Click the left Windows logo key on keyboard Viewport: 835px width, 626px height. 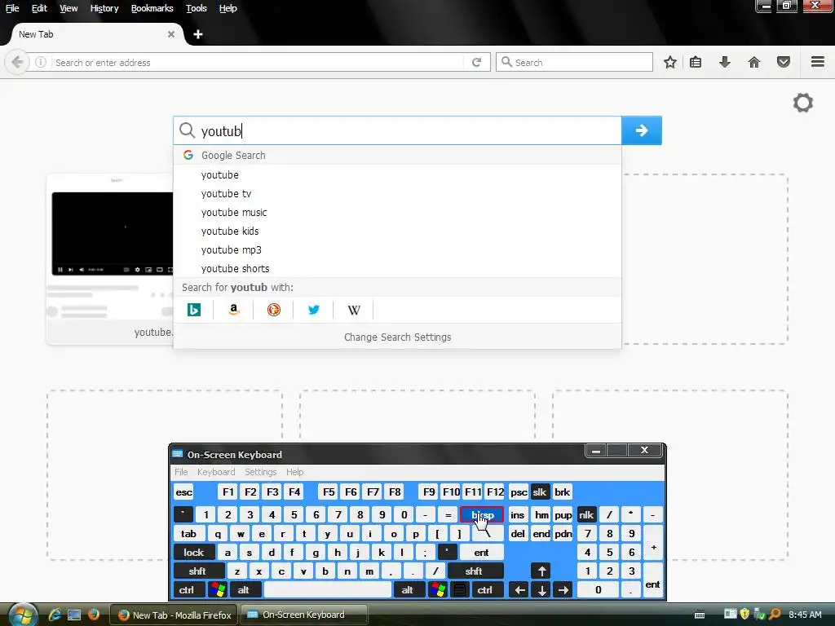point(218,590)
